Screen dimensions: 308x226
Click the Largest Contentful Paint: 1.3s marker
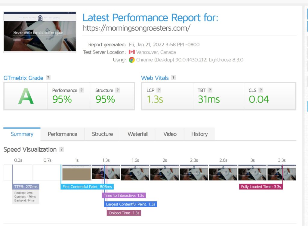point(131,204)
